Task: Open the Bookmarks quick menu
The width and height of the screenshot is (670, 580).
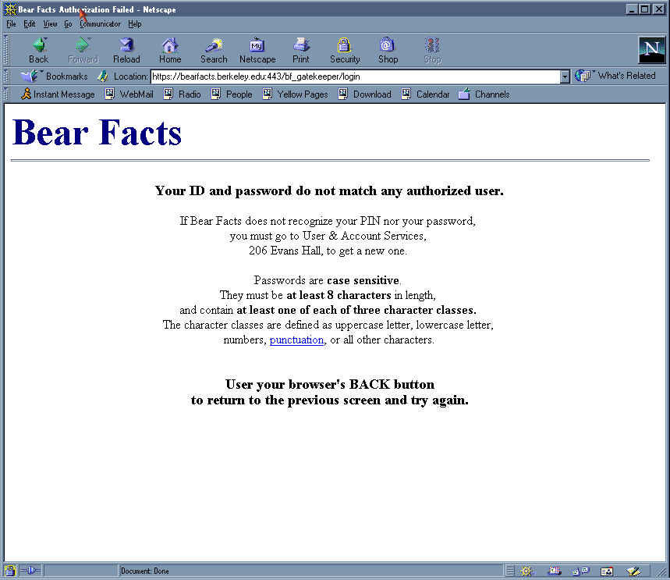Action: (55, 77)
